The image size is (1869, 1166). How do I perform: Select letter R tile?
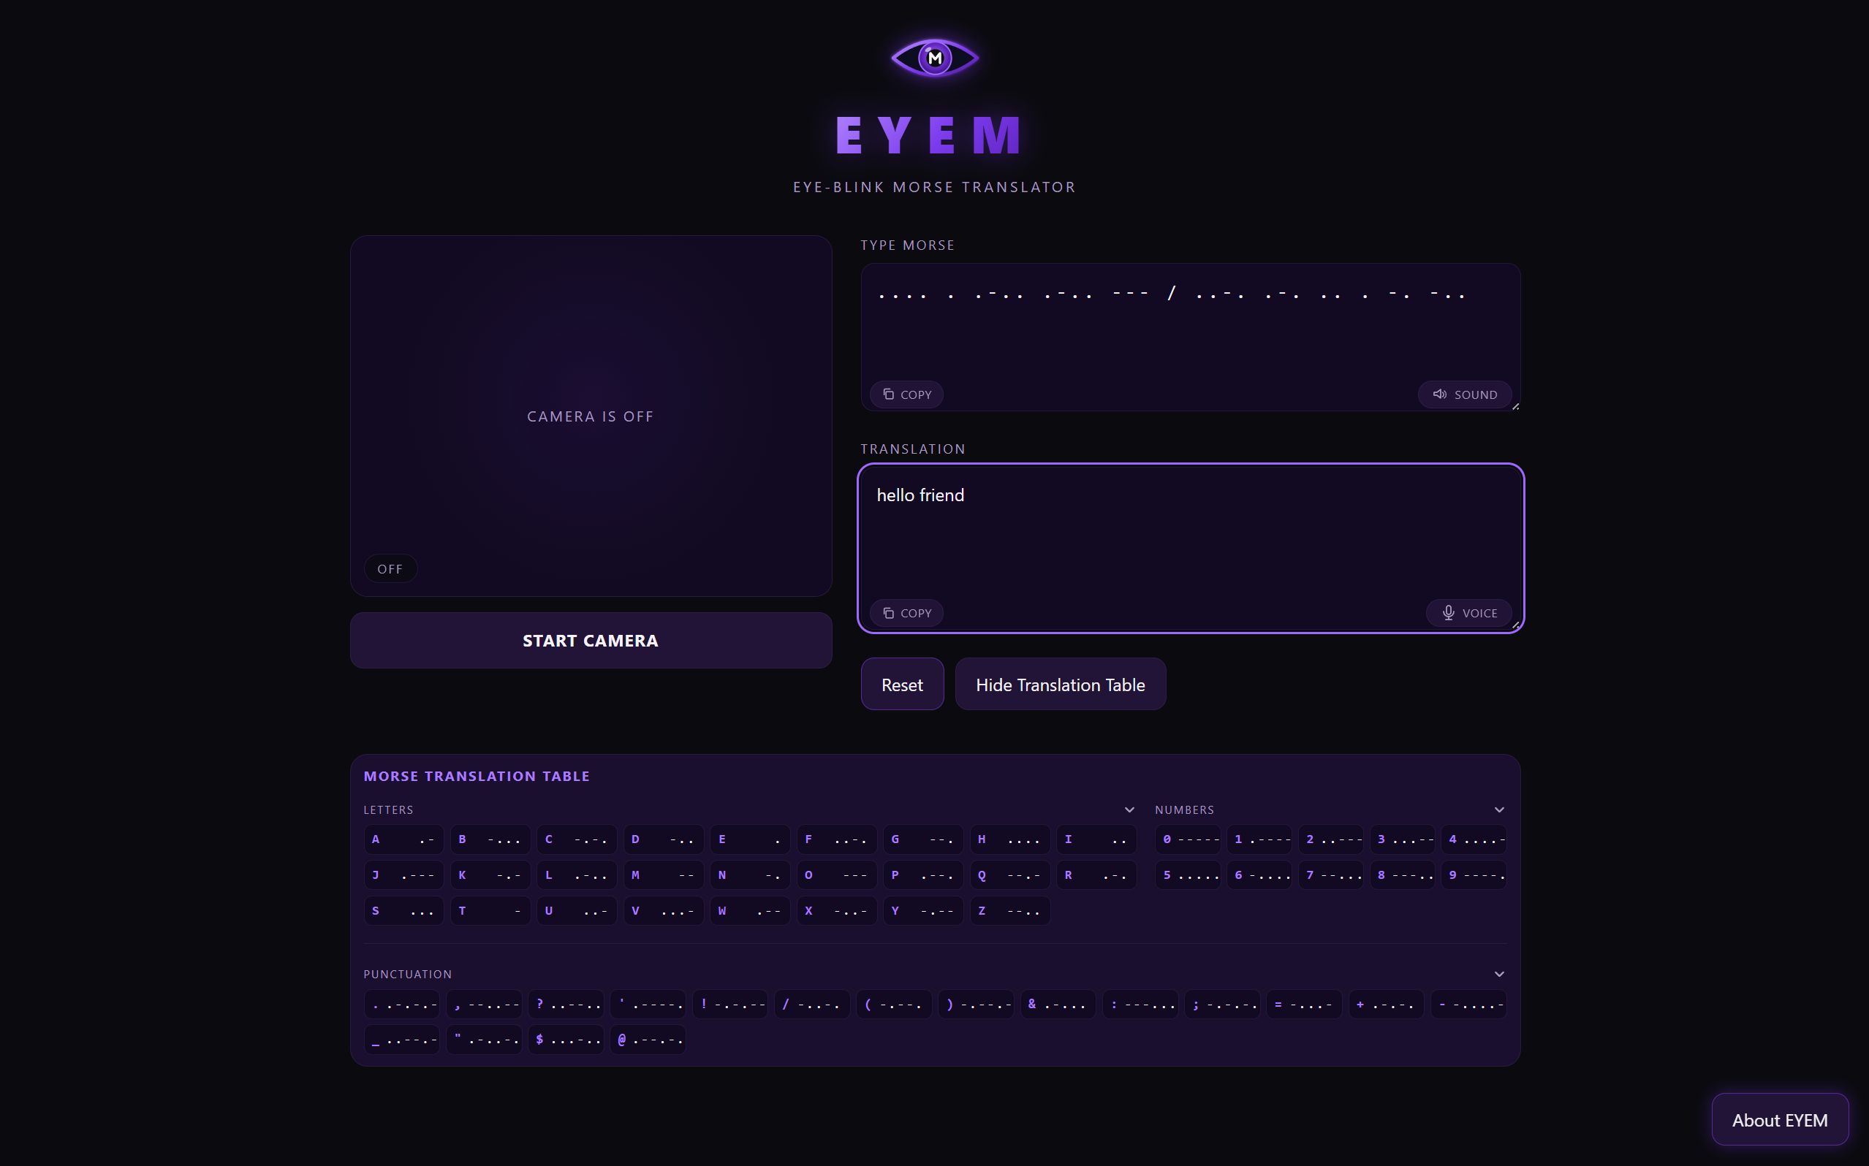point(1096,874)
